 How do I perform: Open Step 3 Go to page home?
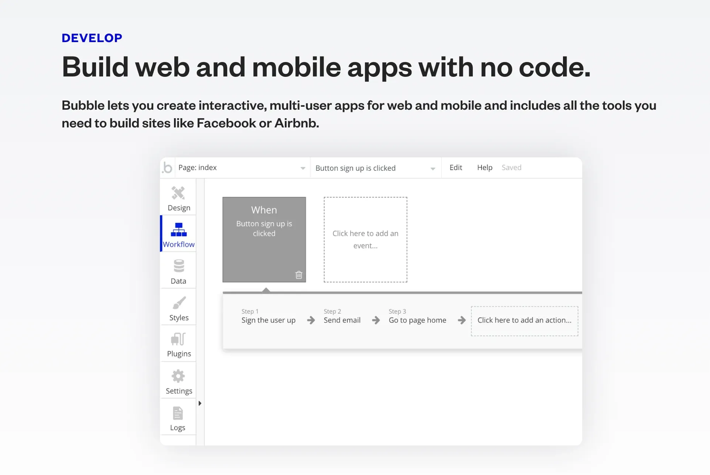[417, 317]
